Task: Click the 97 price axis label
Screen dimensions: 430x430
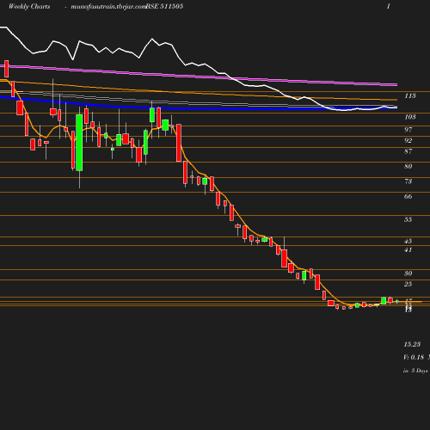Action: click(408, 130)
